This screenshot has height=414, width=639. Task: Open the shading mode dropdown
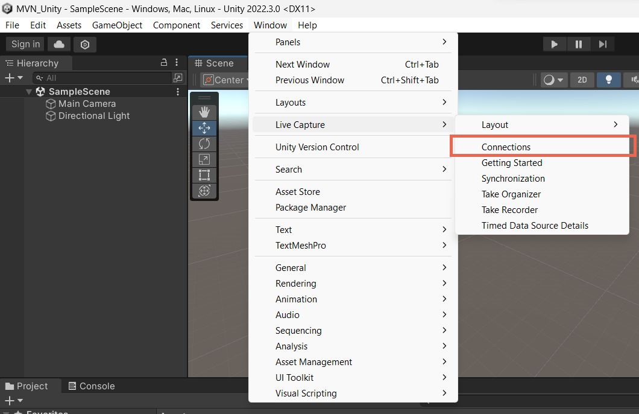pyautogui.click(x=553, y=79)
